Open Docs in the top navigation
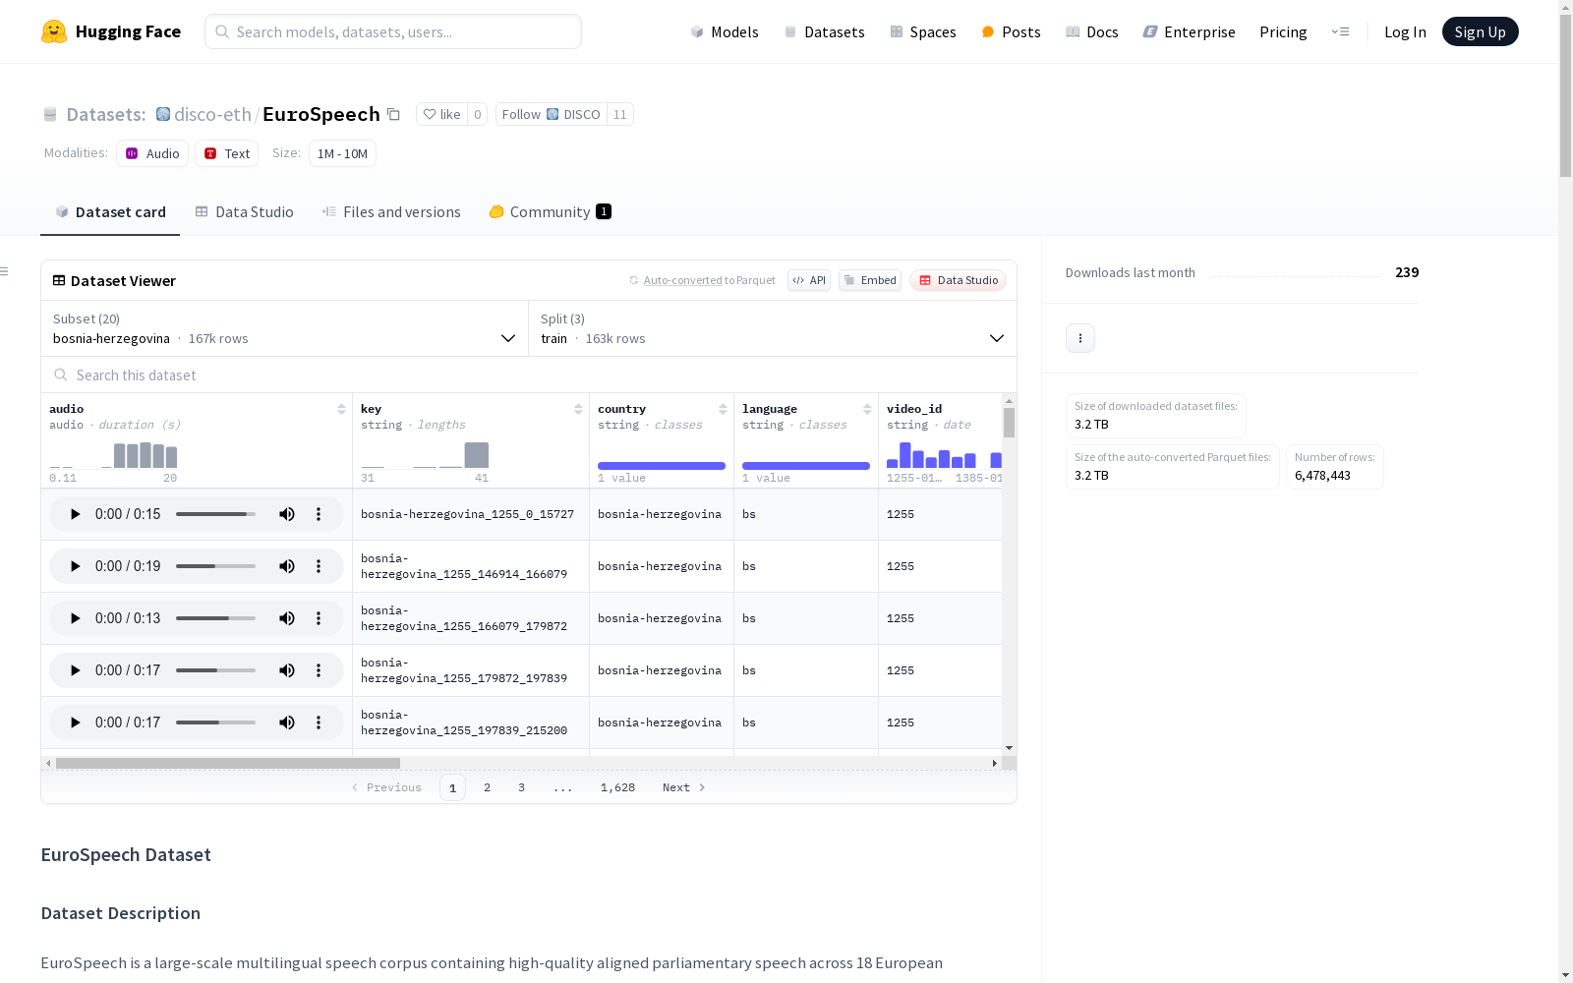This screenshot has height=983, width=1573. click(x=1092, y=31)
